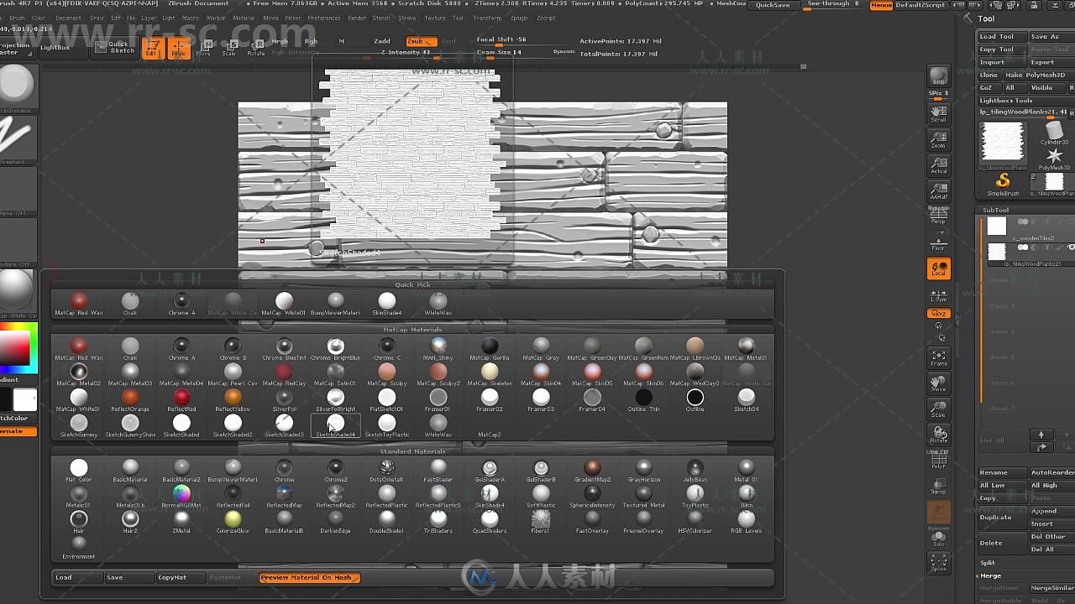Click the Scroll canvas icon
Viewport: 1075px width, 604px height.
938,113
